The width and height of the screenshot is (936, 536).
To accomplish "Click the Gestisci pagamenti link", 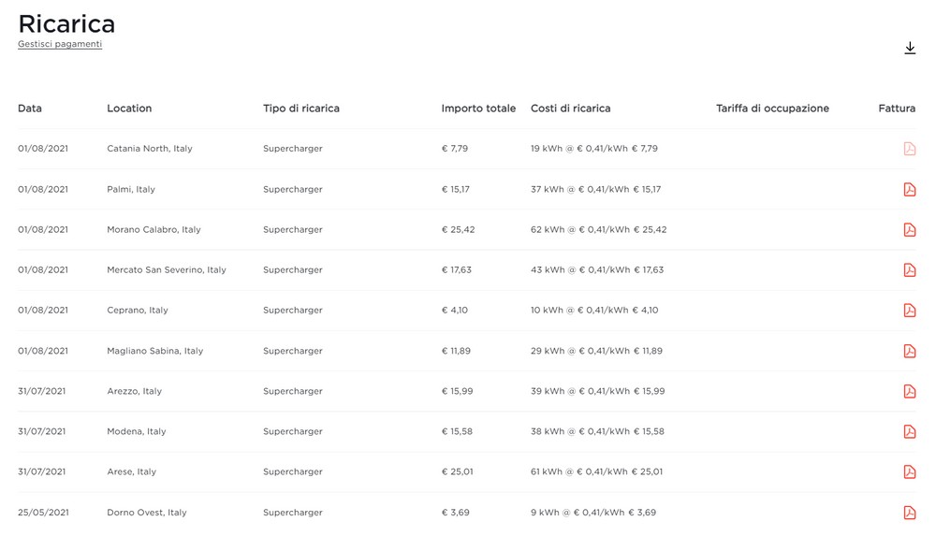I will pyautogui.click(x=60, y=44).
